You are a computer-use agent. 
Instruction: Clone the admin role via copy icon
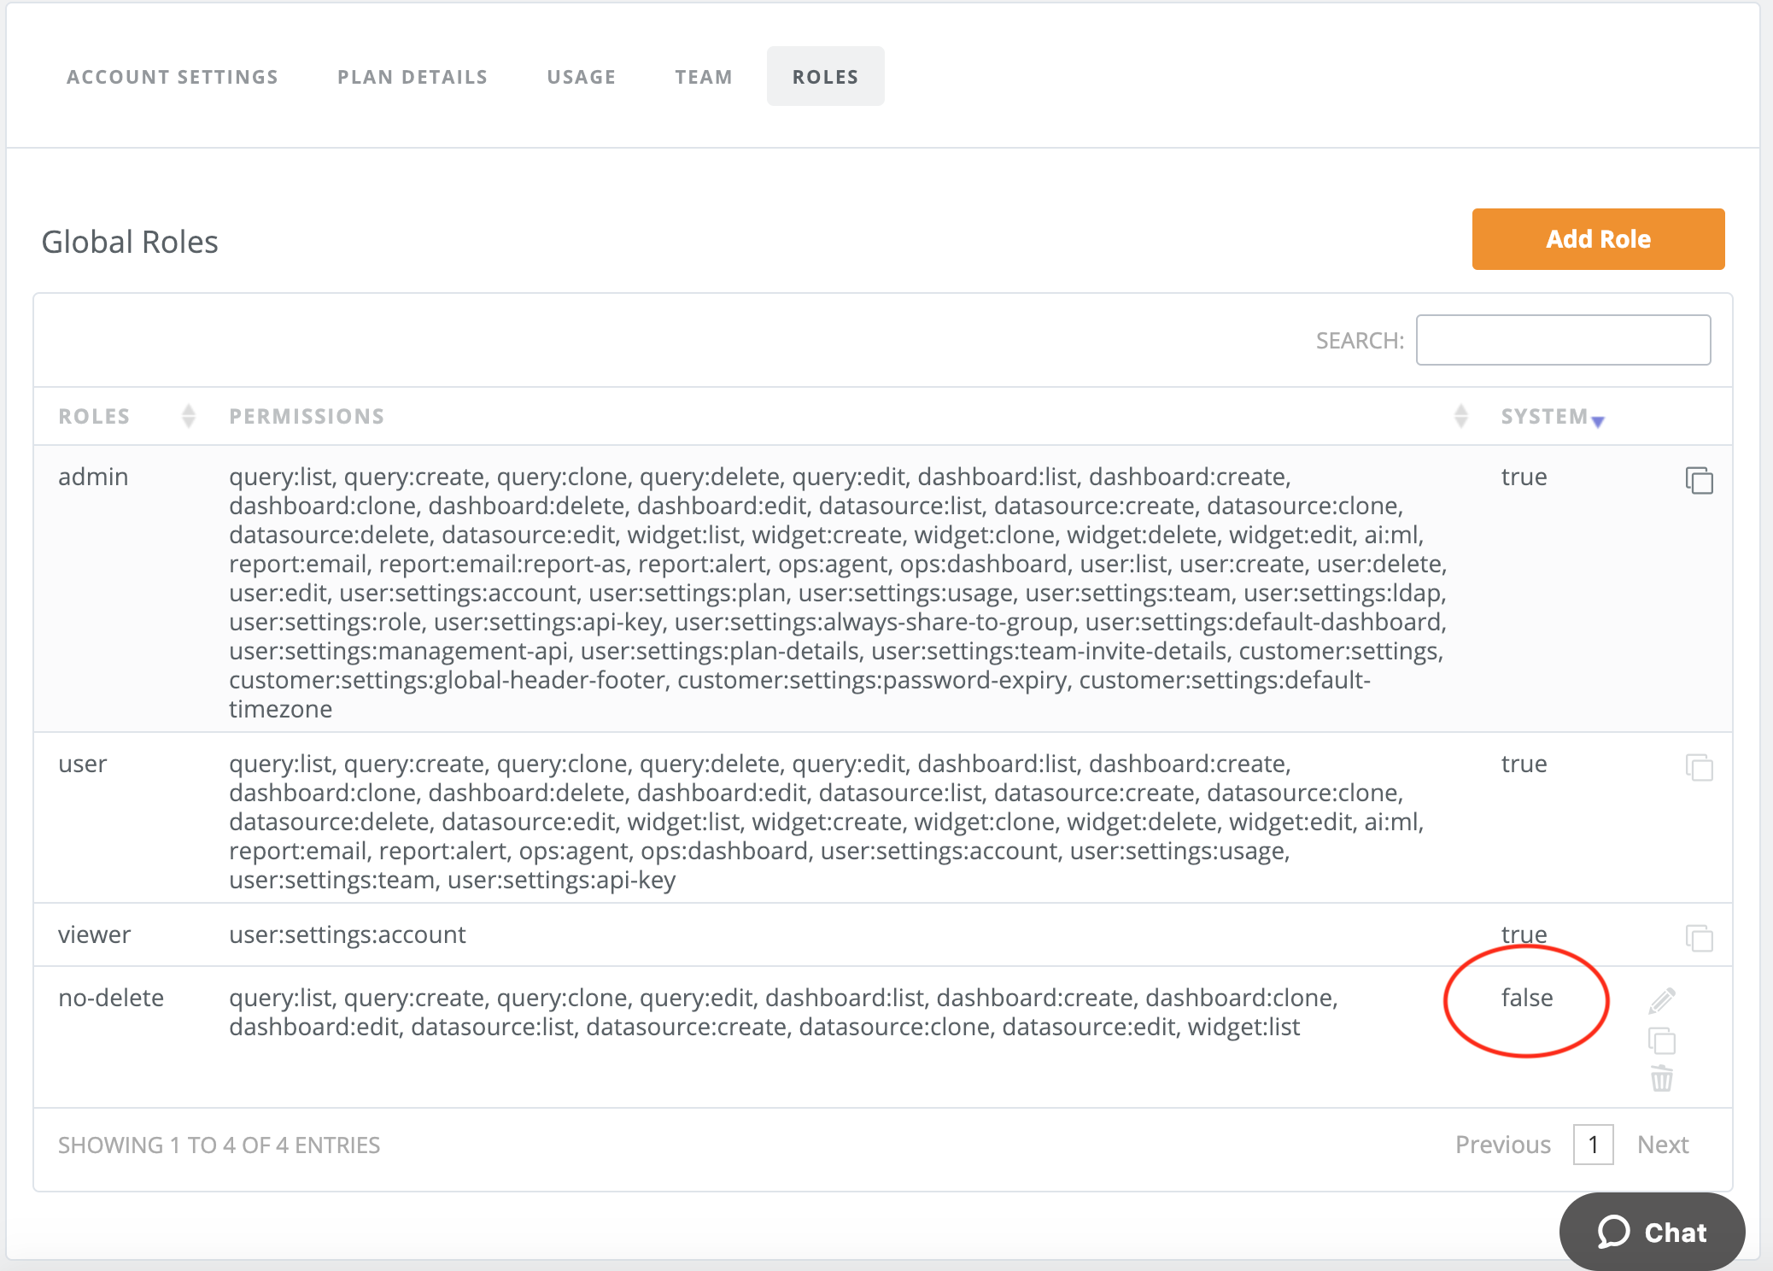(1699, 480)
